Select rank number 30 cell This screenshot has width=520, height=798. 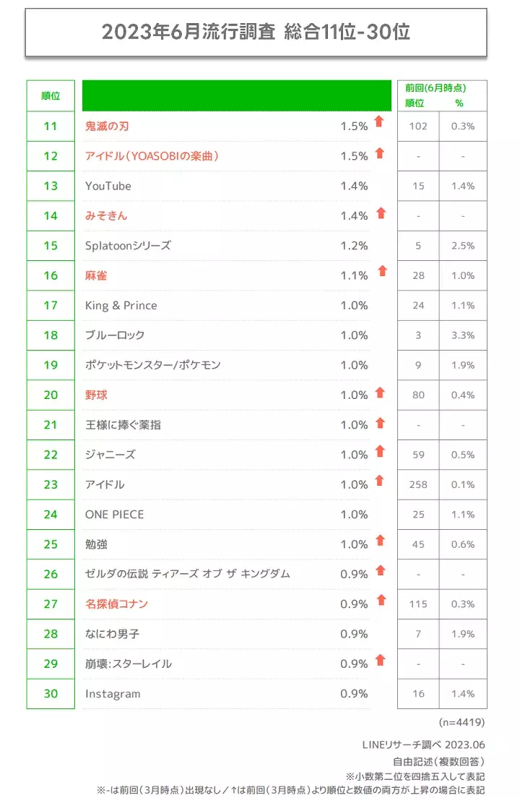[51, 694]
